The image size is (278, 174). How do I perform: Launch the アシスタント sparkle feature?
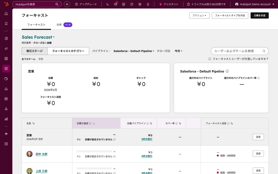[x=168, y=4]
